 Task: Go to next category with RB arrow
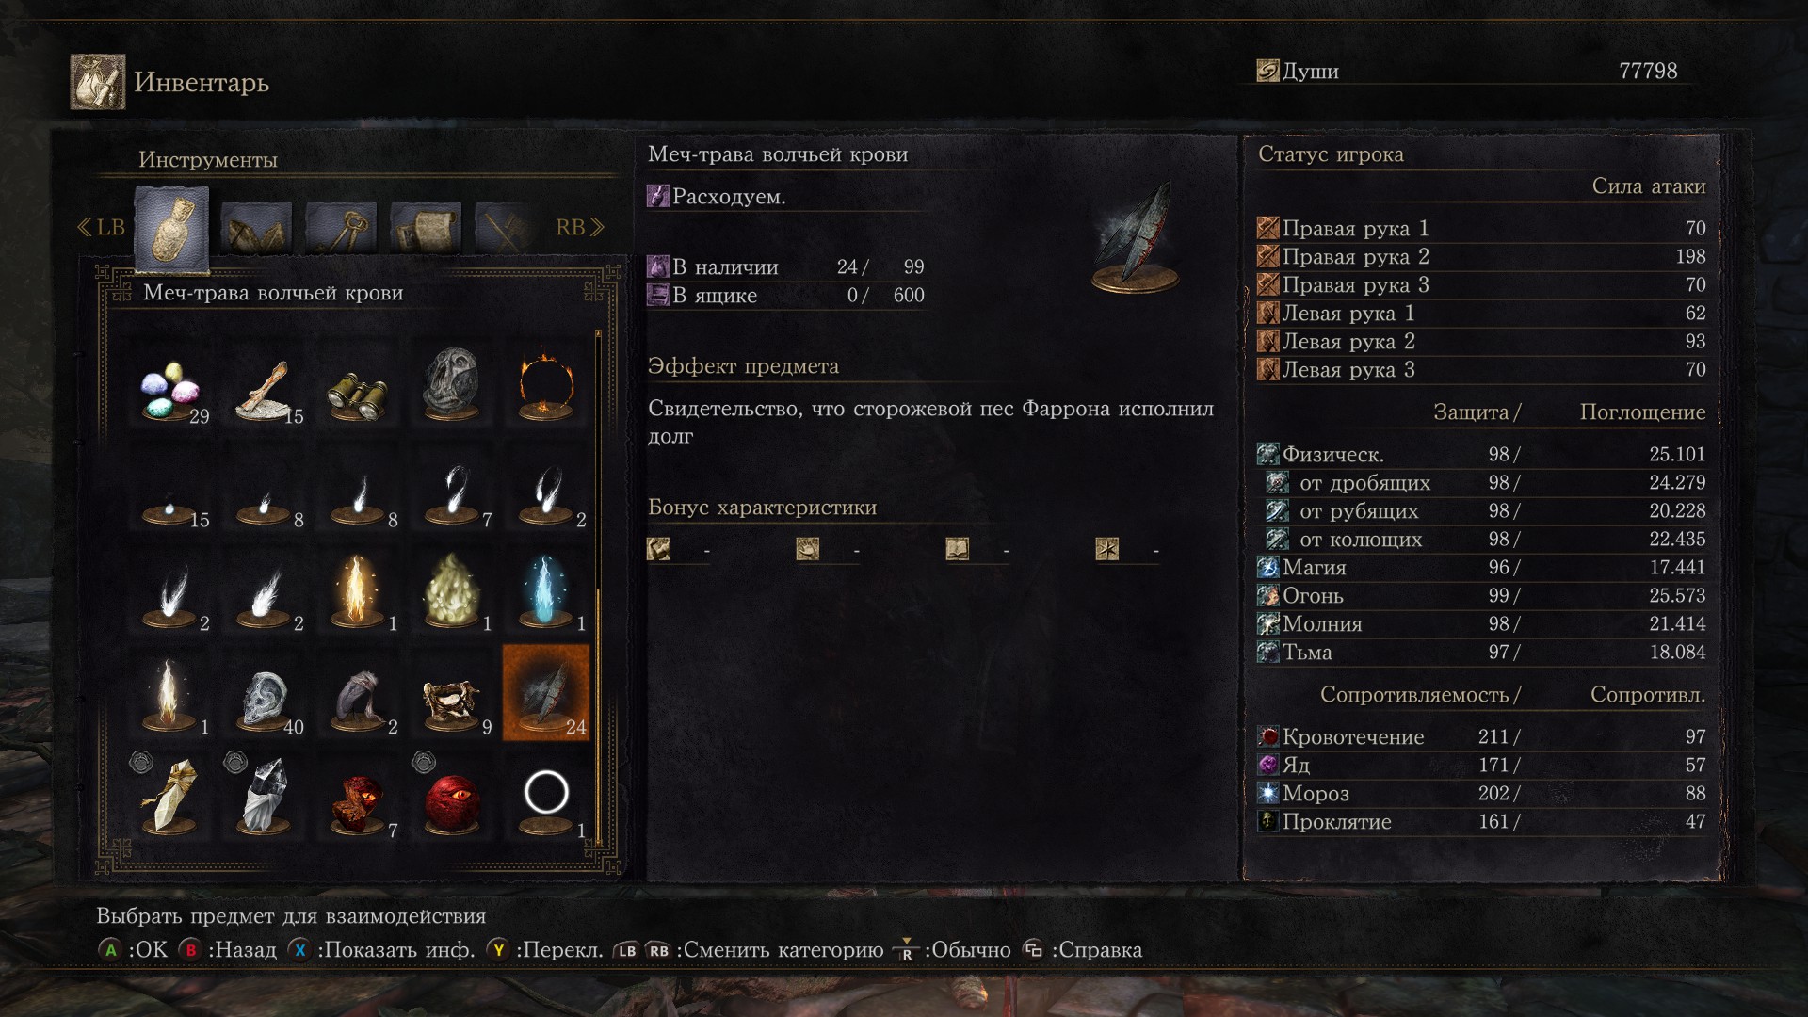coord(579,227)
